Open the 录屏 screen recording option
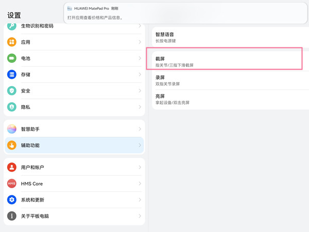 [x=227, y=80]
